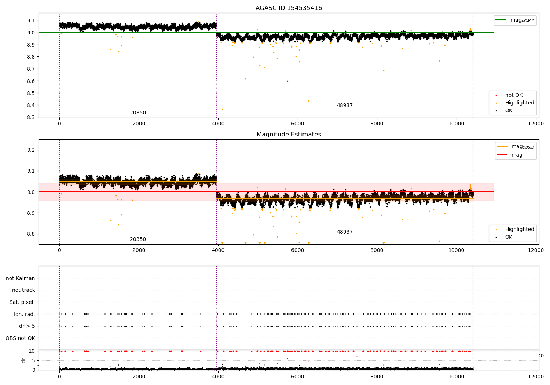Select the 'Magnitude Estimates' subplot title

289,135
